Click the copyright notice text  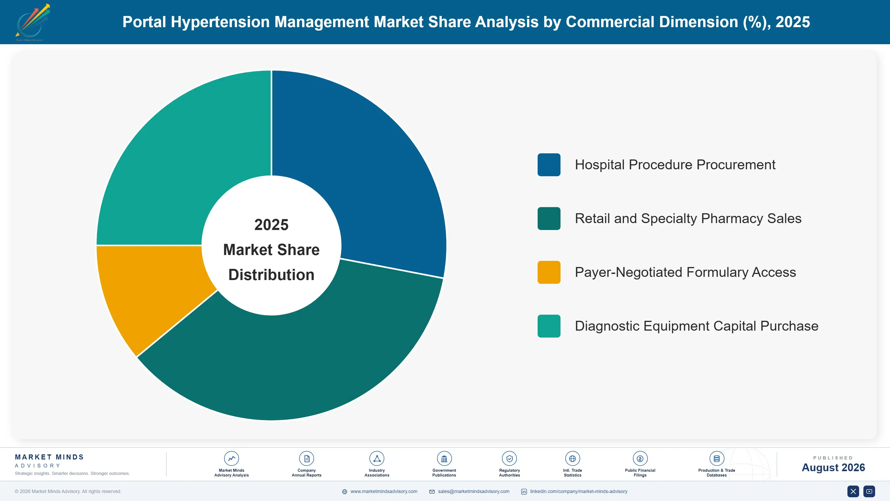(68, 491)
